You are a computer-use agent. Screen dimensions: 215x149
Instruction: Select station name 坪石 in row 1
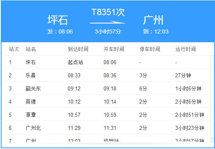[31, 62]
